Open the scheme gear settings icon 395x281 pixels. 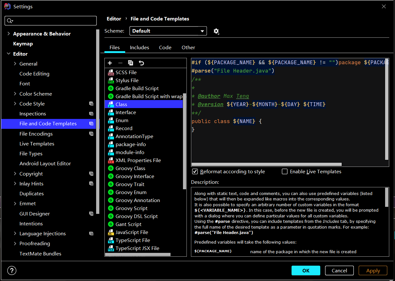coord(216,31)
